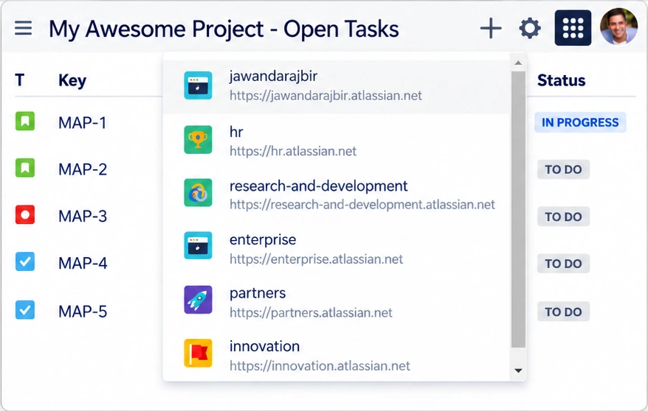648x411 pixels.
Task: Sort by the T type column header
Action: tap(19, 80)
